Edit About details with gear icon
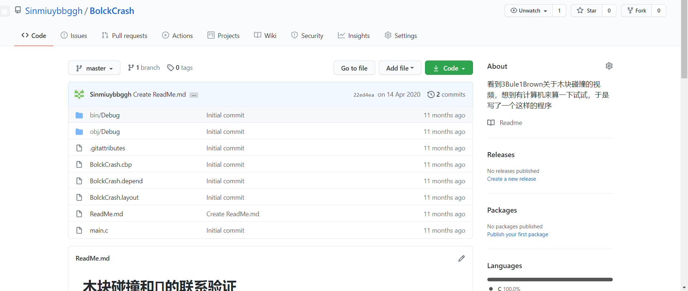 pos(609,66)
